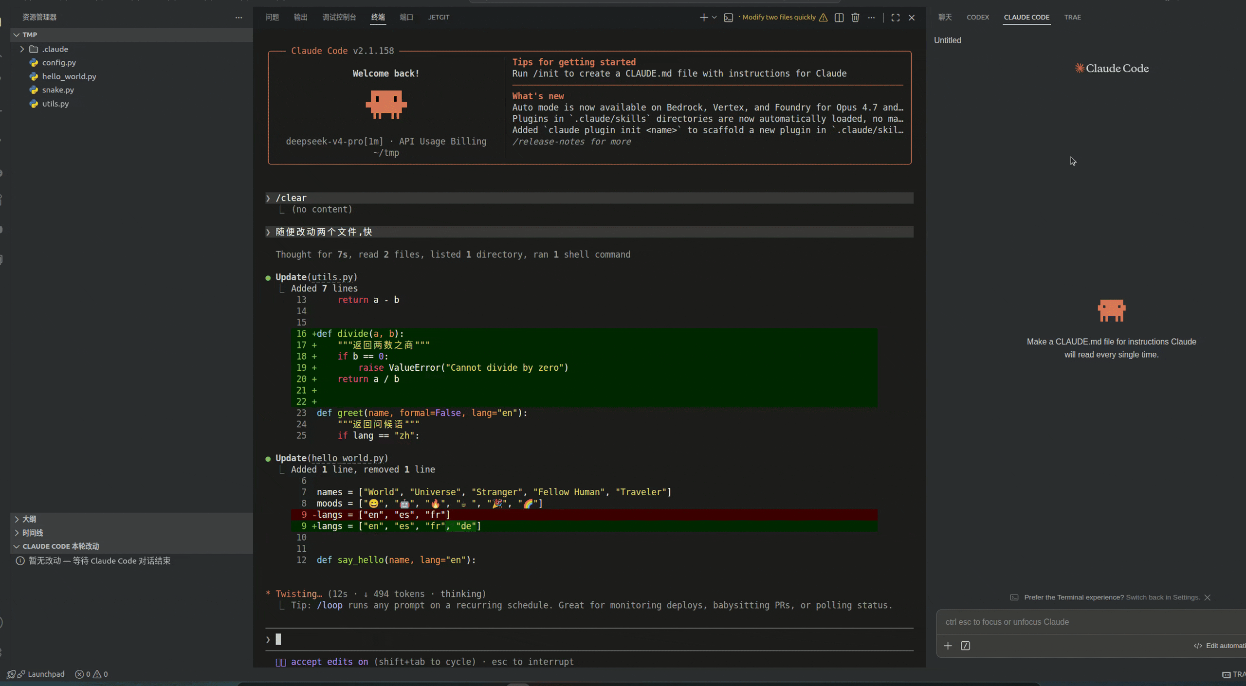Click the plug icon before Launchpad
The height and width of the screenshot is (686, 1246).
(21, 674)
